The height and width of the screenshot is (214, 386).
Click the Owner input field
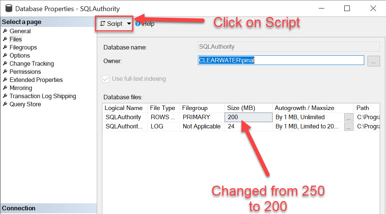point(281,60)
